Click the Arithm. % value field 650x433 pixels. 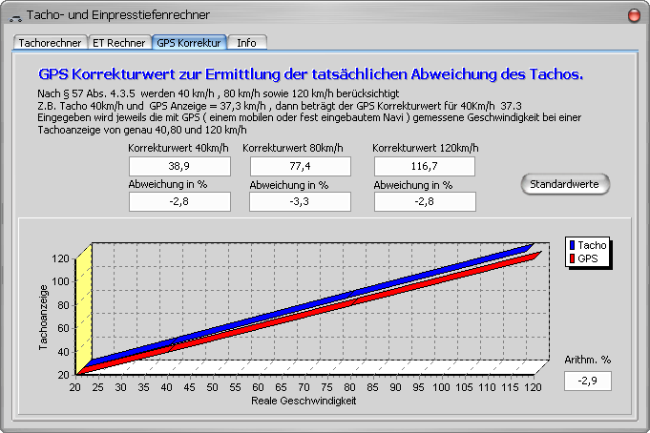click(587, 381)
